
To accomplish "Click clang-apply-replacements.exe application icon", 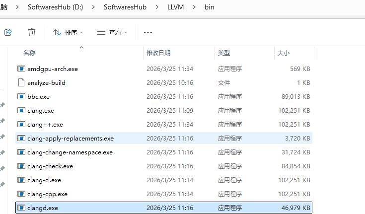I will [21, 139].
